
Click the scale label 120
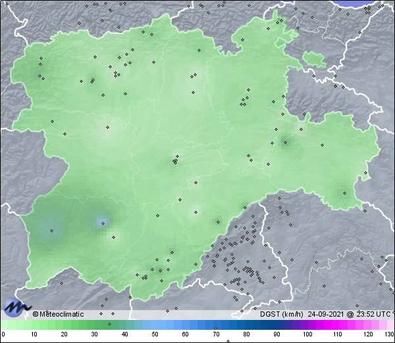pos(368,334)
